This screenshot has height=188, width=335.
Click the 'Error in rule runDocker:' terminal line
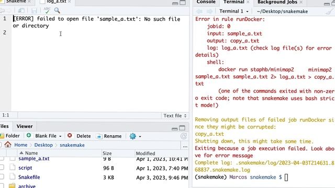(230, 19)
